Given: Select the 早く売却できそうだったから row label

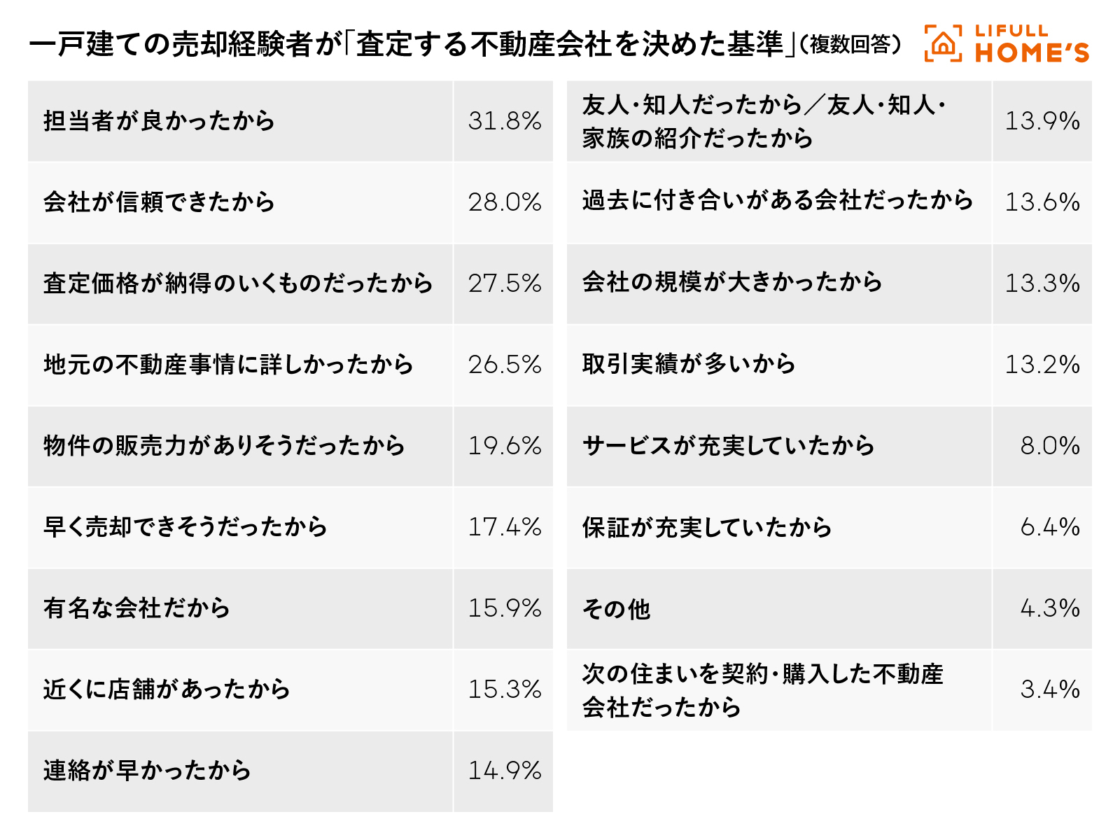Looking at the screenshot, I should [185, 527].
